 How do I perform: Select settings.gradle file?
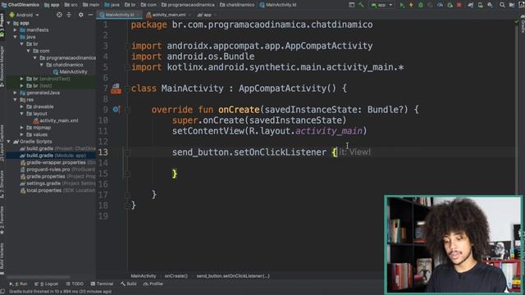(57, 184)
